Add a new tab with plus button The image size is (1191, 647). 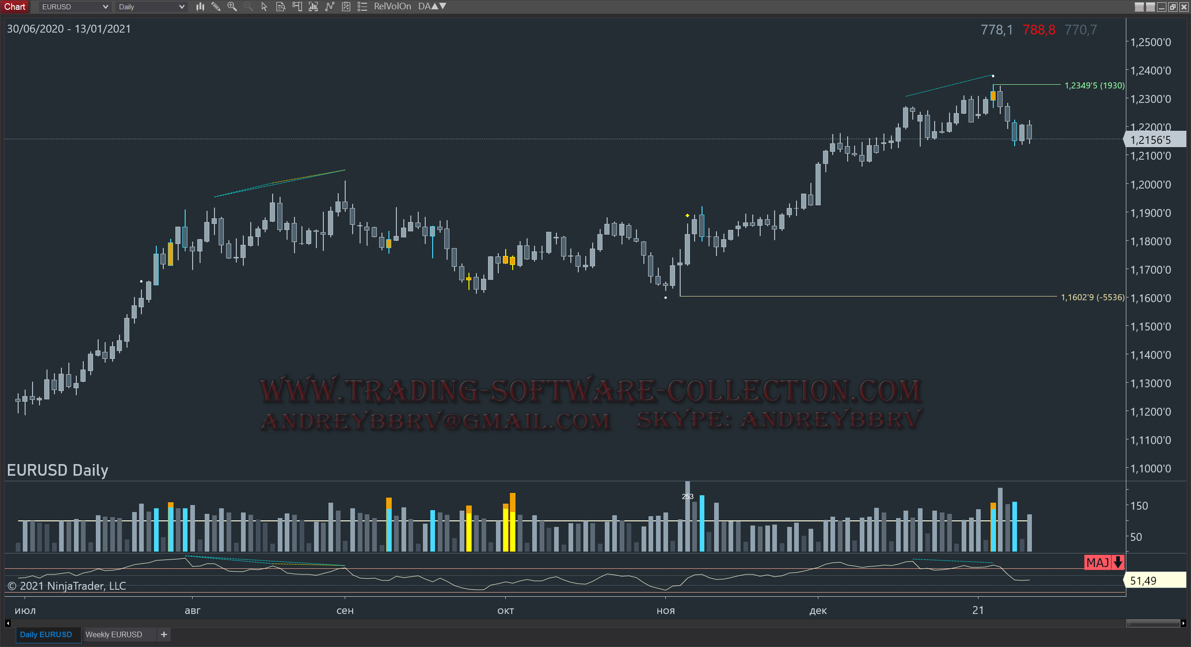coord(164,634)
